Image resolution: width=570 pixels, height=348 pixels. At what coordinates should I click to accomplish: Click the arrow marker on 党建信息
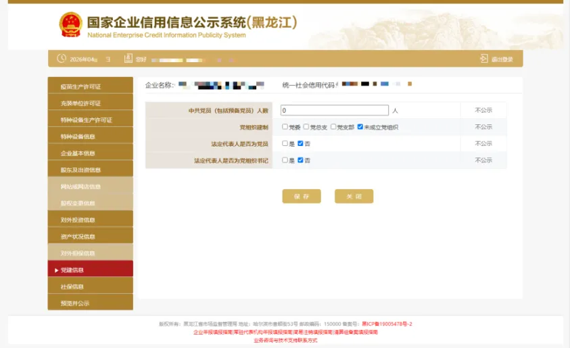point(56,270)
